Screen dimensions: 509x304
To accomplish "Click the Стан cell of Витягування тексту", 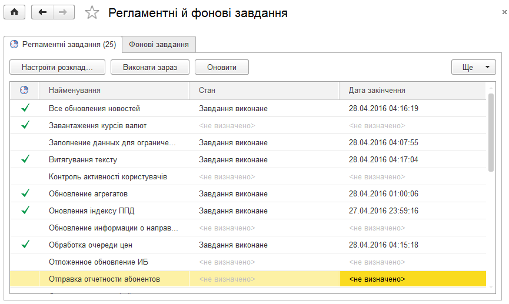I will [x=264, y=159].
